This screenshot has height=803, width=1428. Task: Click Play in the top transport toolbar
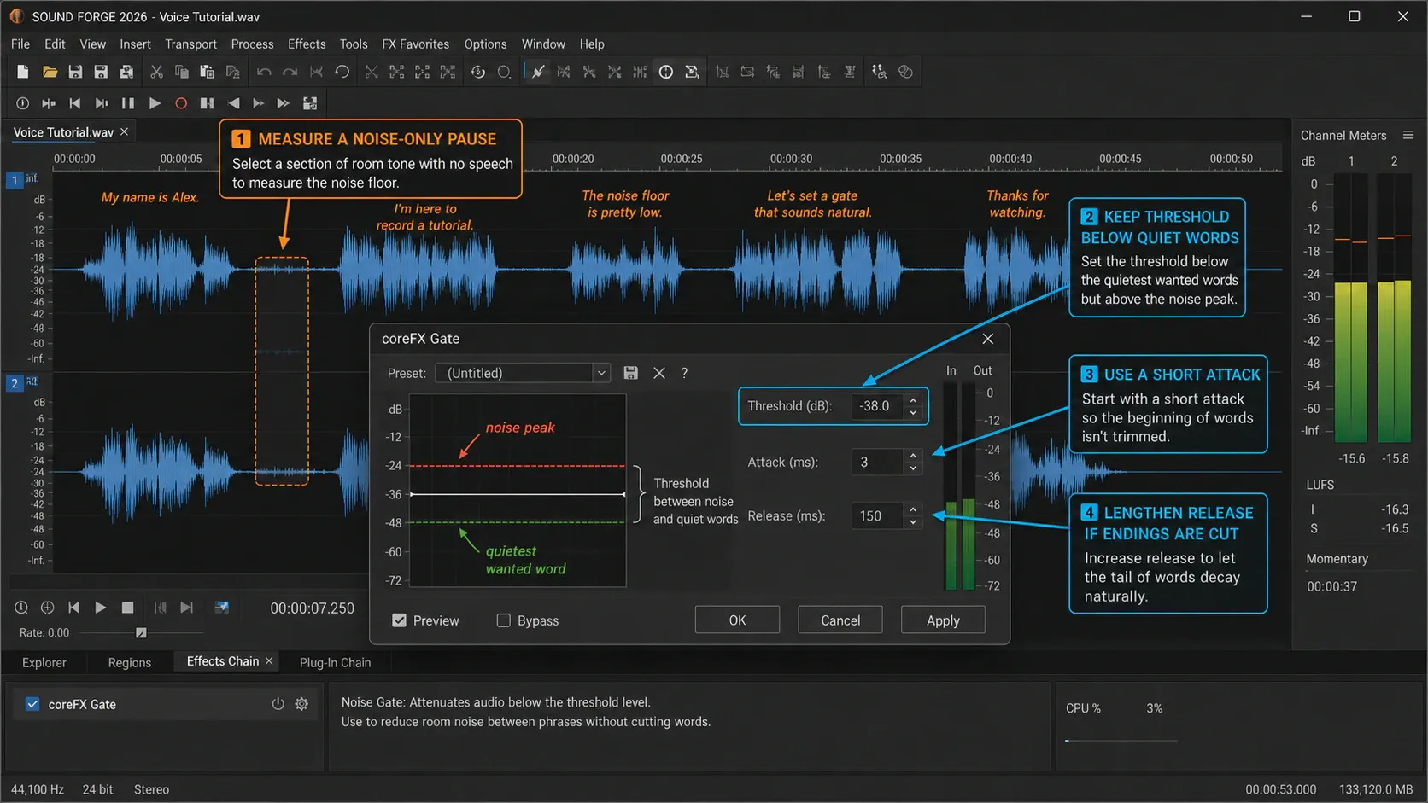point(155,103)
